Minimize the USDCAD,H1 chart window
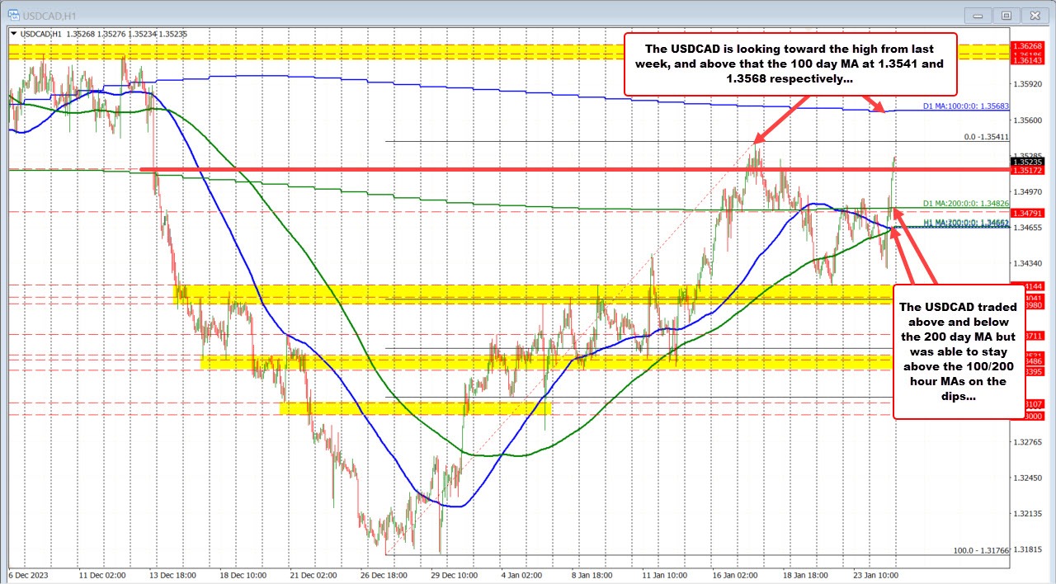 978,15
